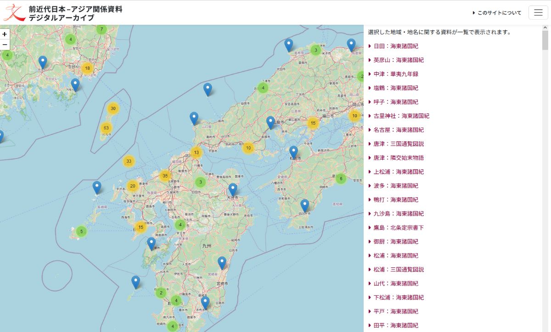Open the cluster marker 15 near 福山市
The width and height of the screenshot is (551, 332).
click(313, 122)
